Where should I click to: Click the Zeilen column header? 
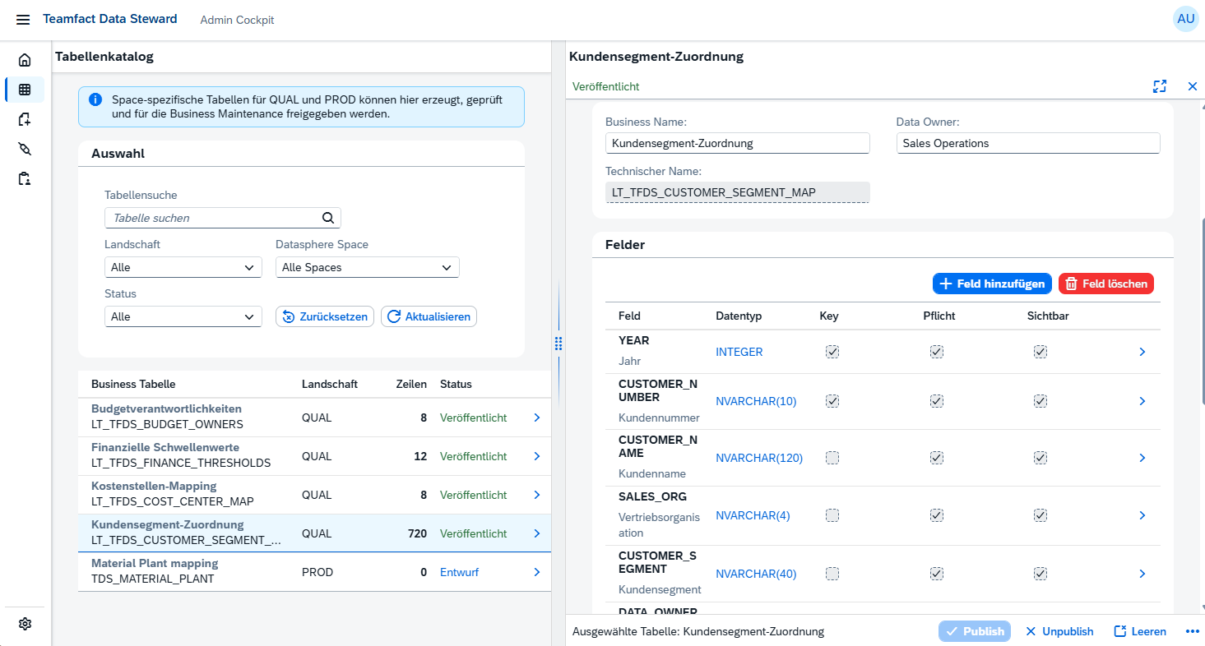[x=411, y=384]
